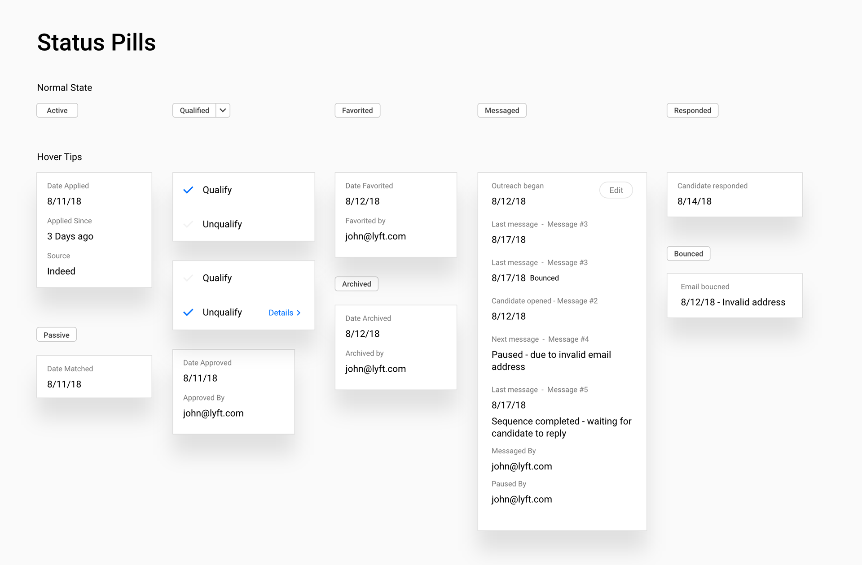Click 'Paused - due to invalid email address'
862x565 pixels.
(551, 361)
